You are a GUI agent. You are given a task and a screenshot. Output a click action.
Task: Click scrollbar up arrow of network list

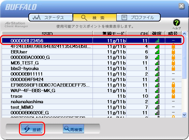click(x=184, y=34)
